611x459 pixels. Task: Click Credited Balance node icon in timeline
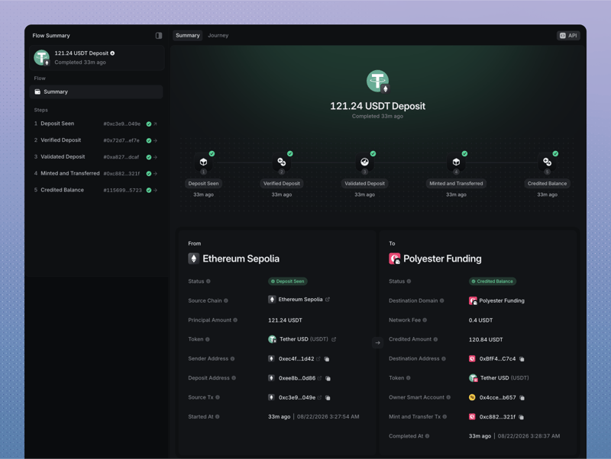coord(547,162)
